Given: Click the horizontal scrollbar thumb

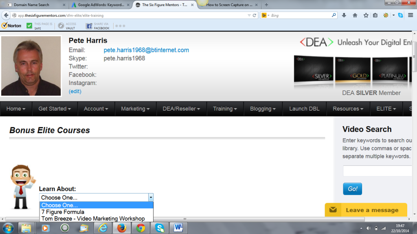Looking at the screenshot, I should pyautogui.click(x=185, y=219).
